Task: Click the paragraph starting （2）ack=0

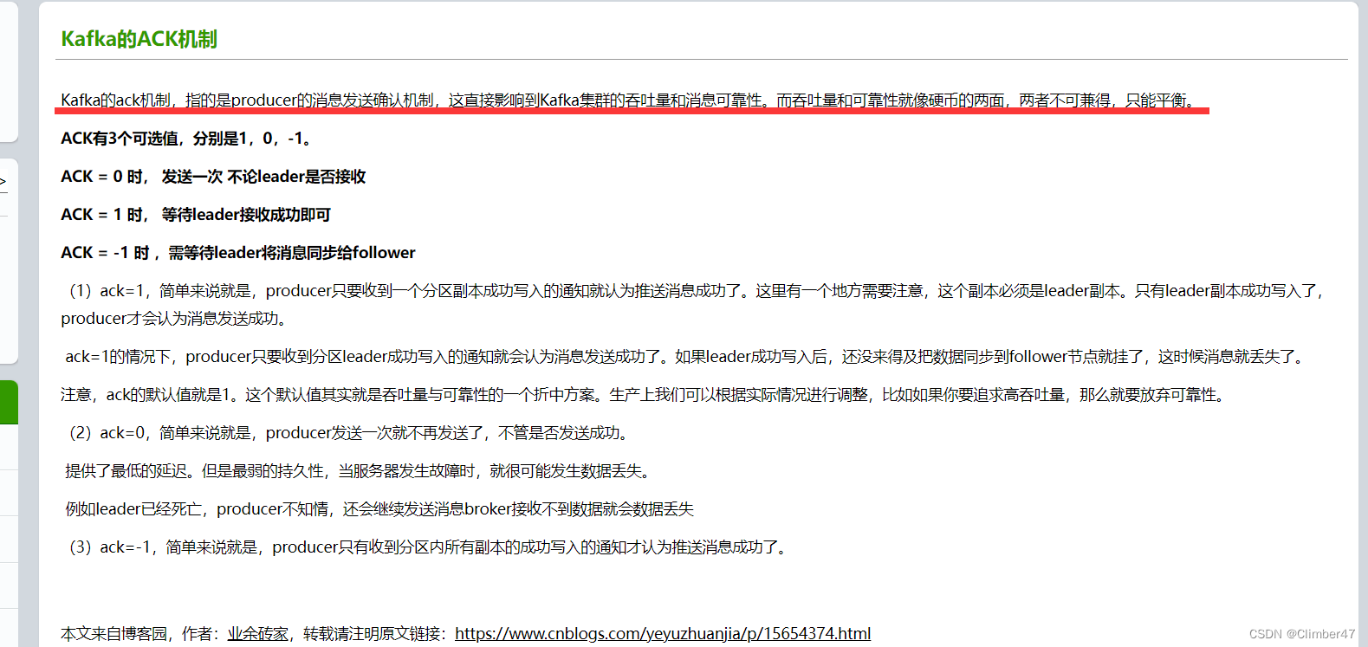Action: tap(348, 433)
